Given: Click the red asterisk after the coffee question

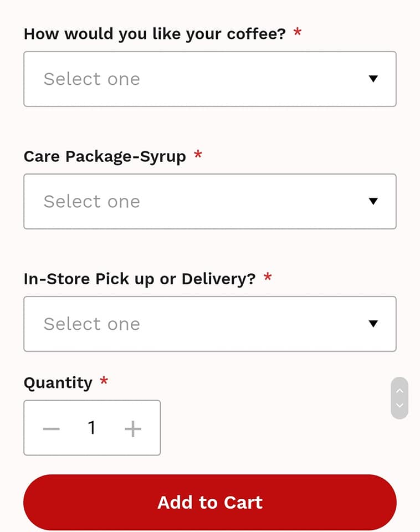Looking at the screenshot, I should click(x=298, y=32).
